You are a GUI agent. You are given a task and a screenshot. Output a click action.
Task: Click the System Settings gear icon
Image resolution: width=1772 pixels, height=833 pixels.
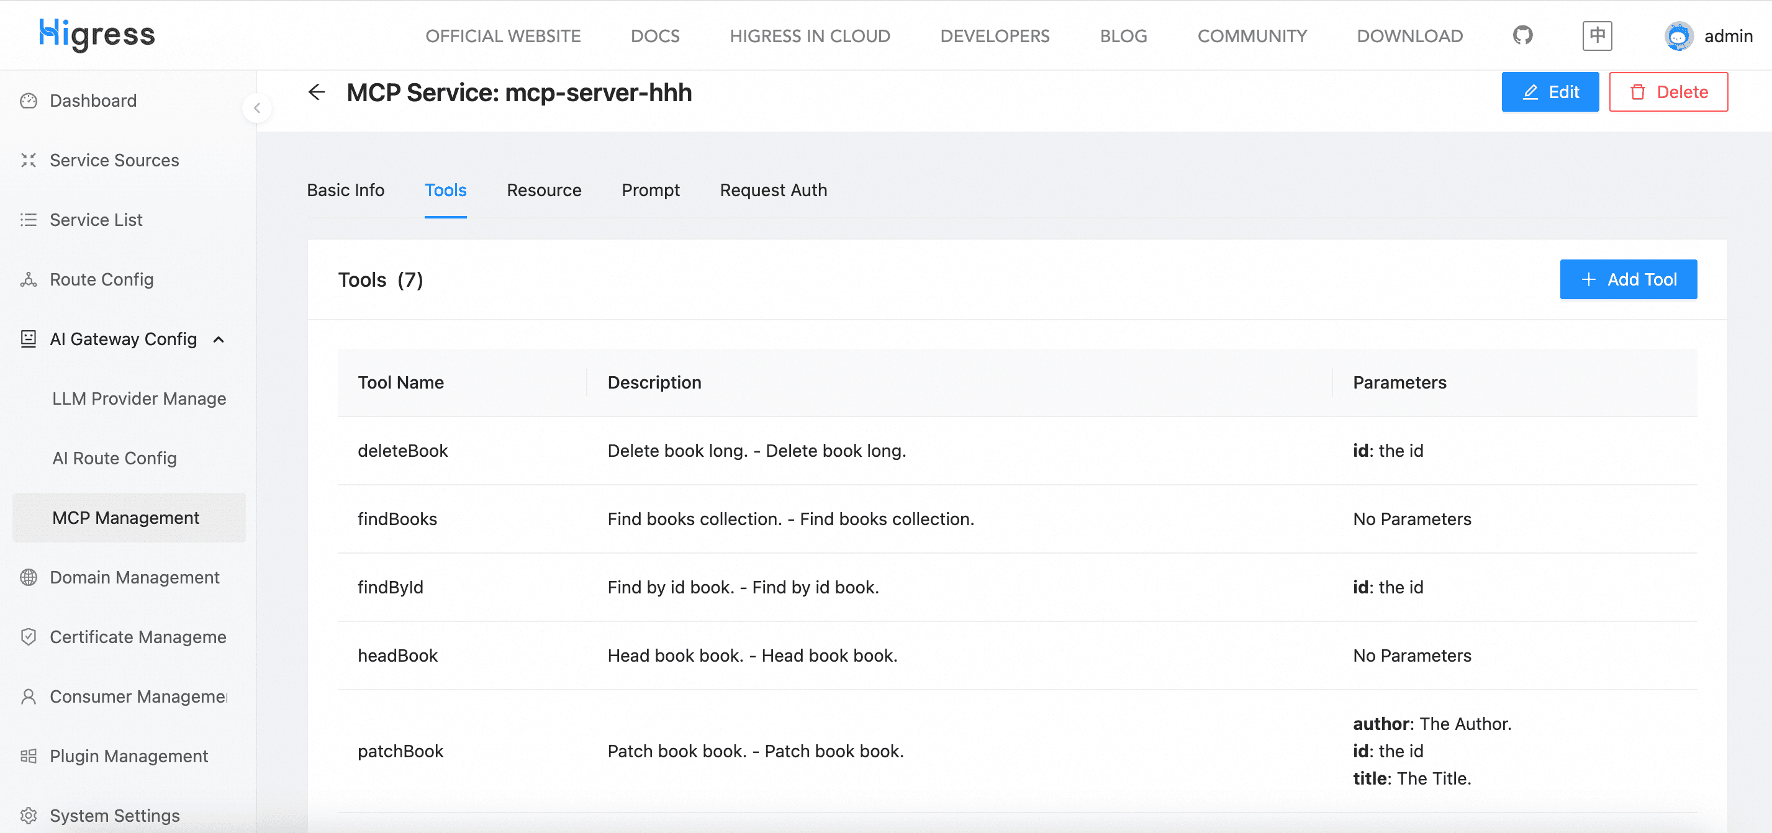(x=28, y=816)
